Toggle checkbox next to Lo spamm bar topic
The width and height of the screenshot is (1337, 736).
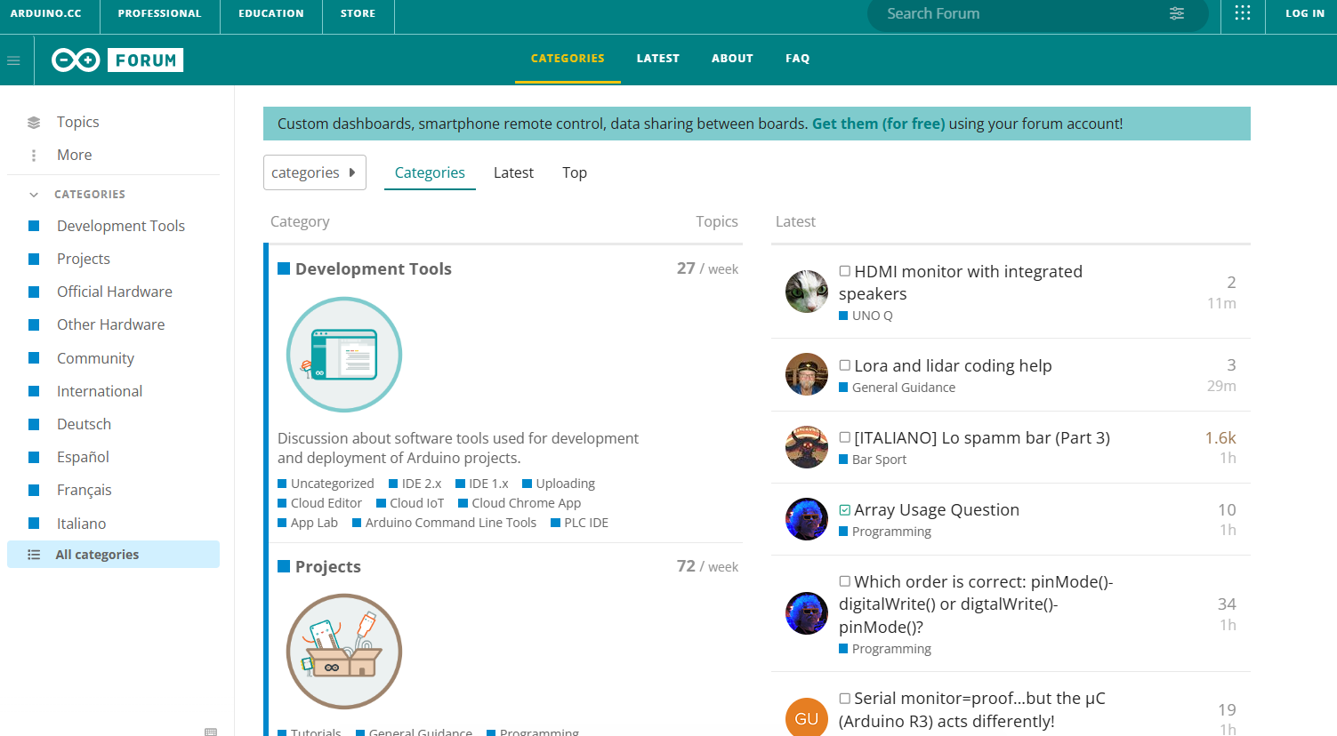coord(843,436)
